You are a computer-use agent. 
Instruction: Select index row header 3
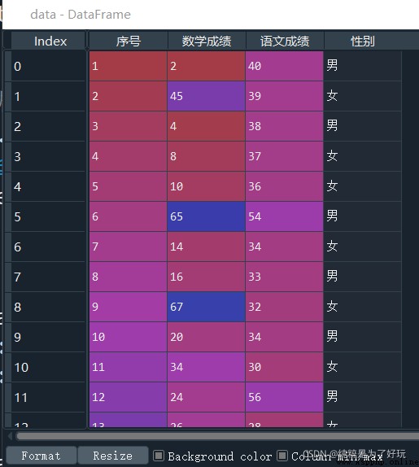tap(48, 156)
